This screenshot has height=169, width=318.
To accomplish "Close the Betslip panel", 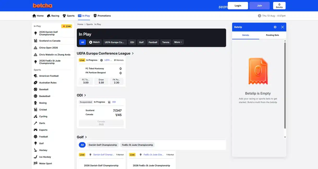I will click(x=283, y=27).
